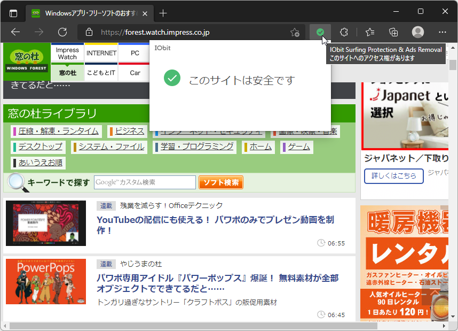This screenshot has height=331, width=458.
Task: Refresh the current page
Action: click(x=62, y=32)
